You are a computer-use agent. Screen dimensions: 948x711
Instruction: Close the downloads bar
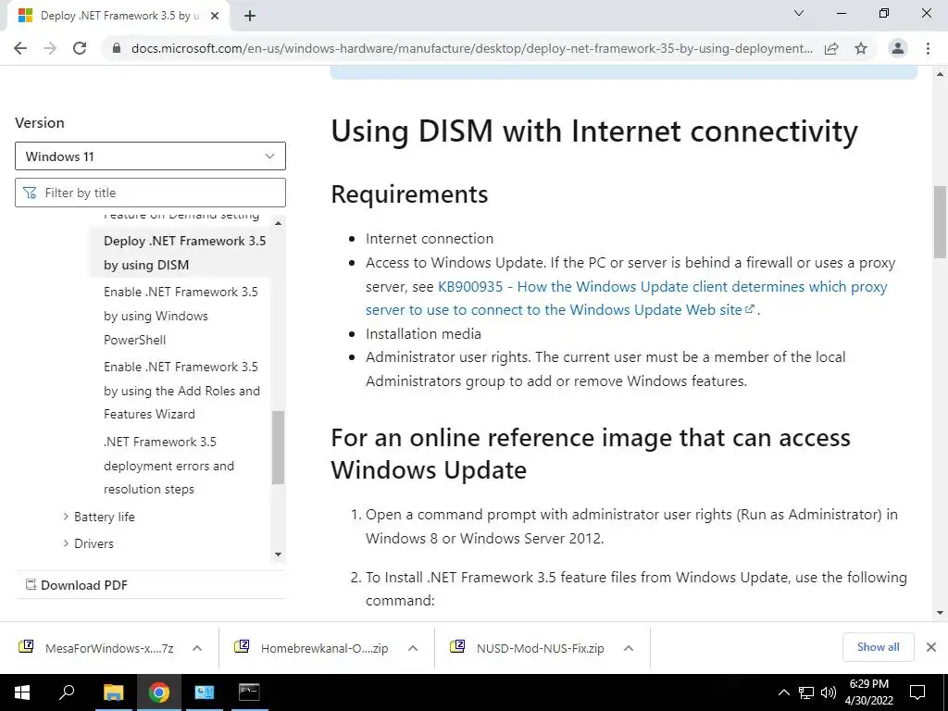point(931,647)
